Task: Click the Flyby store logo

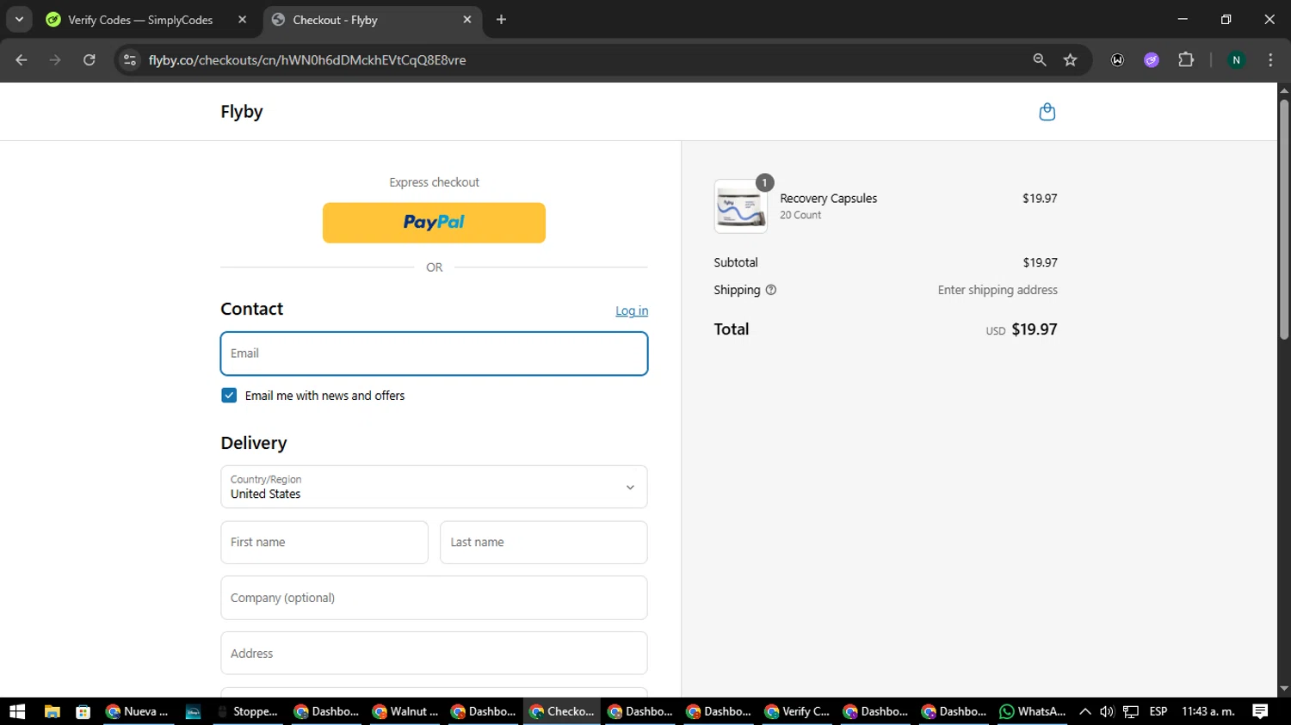Action: [x=242, y=112]
